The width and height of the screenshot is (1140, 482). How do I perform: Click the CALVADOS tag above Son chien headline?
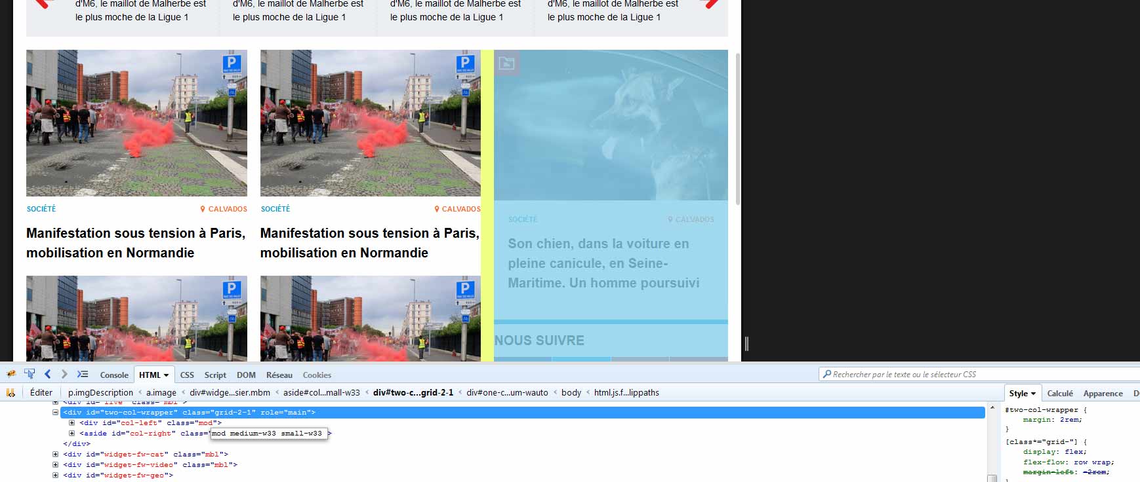691,219
